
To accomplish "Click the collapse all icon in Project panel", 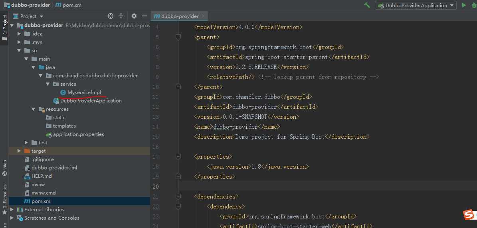I will [x=121, y=16].
